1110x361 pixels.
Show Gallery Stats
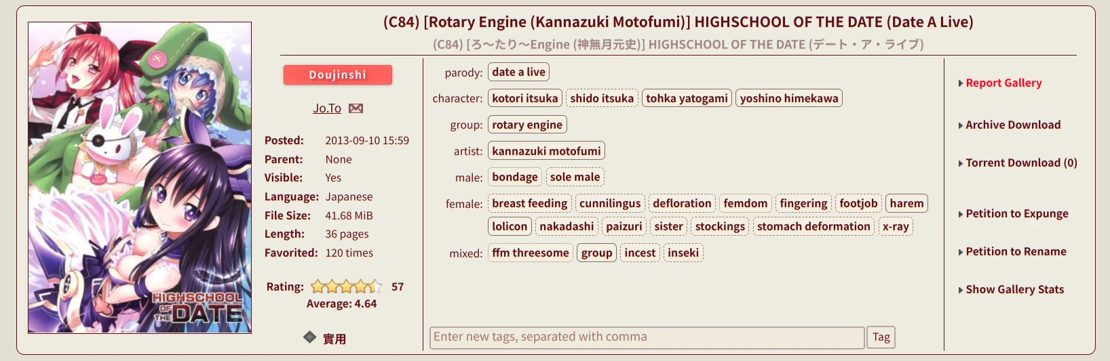click(x=1014, y=289)
